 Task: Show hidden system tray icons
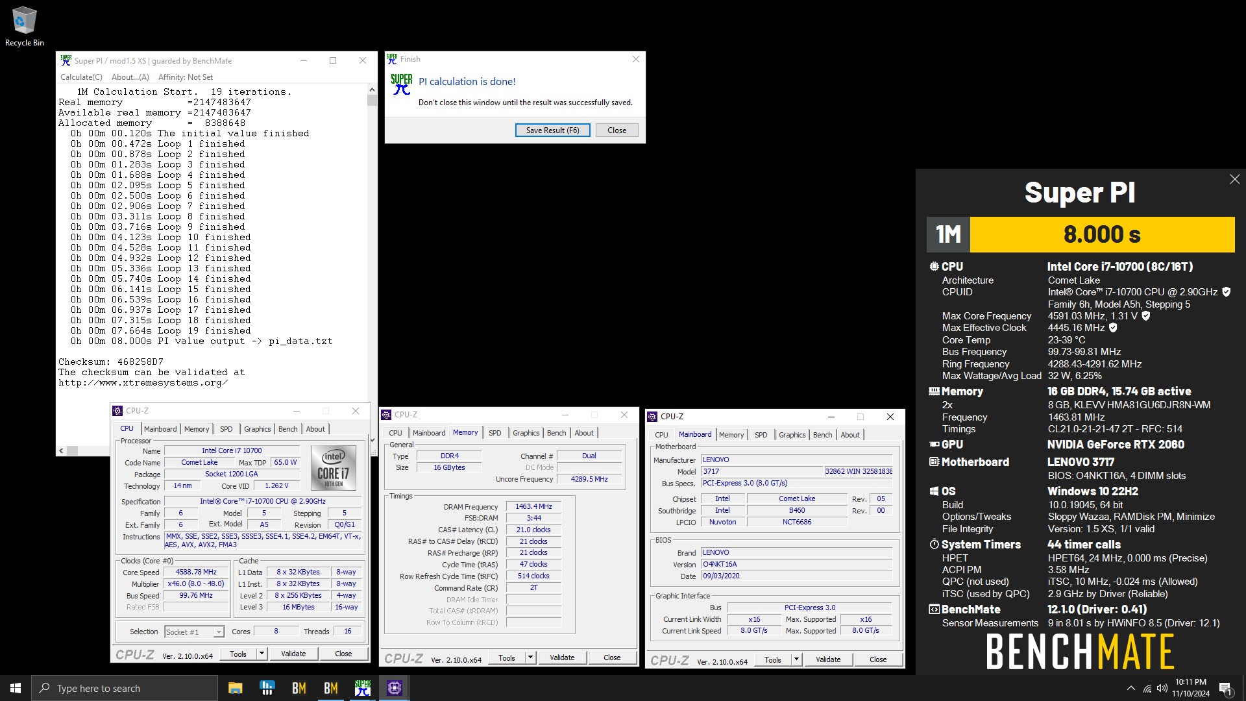click(x=1131, y=688)
